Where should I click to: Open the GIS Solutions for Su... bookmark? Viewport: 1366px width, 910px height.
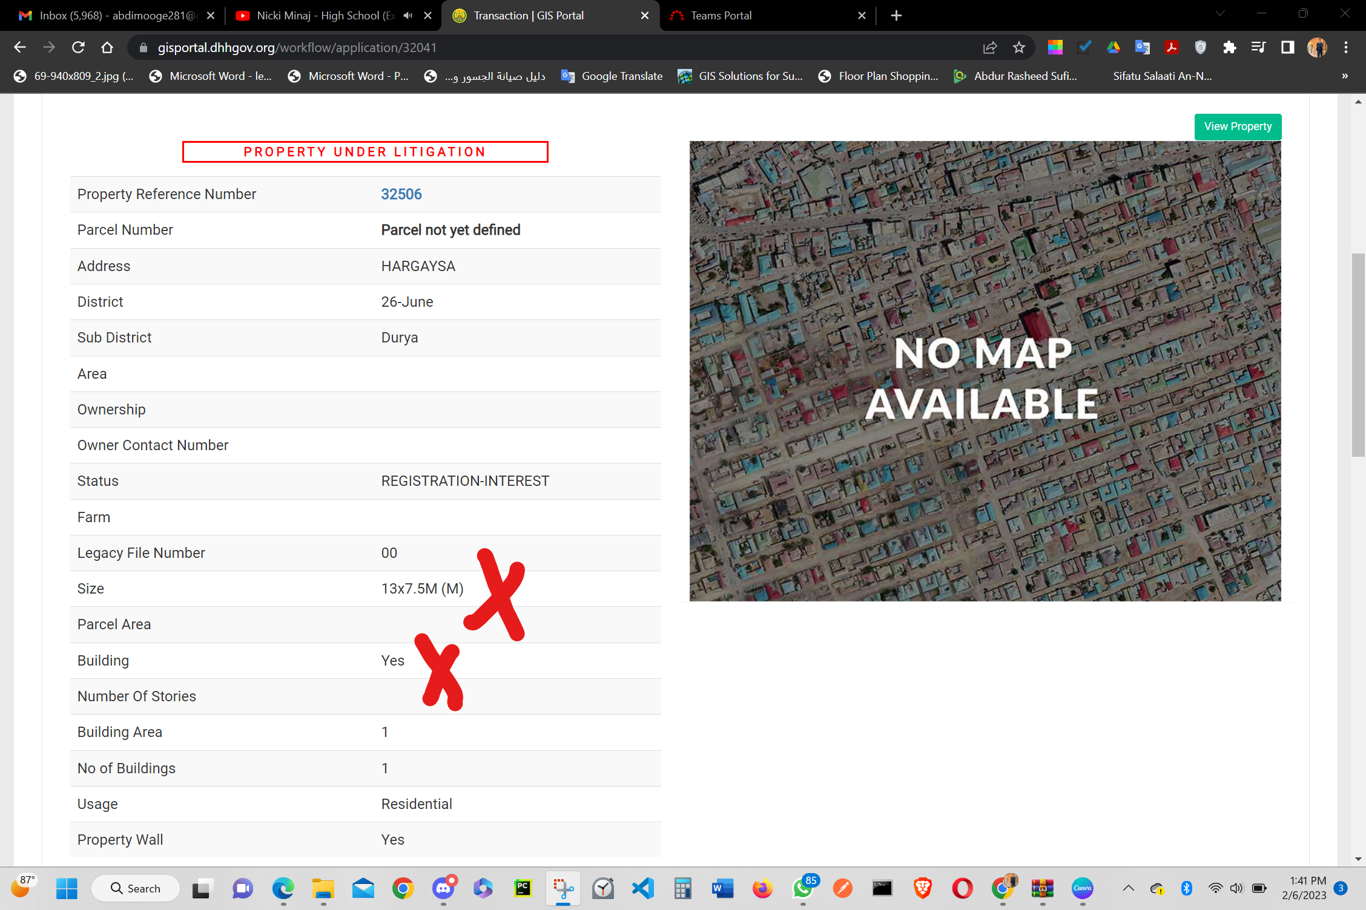pos(740,76)
